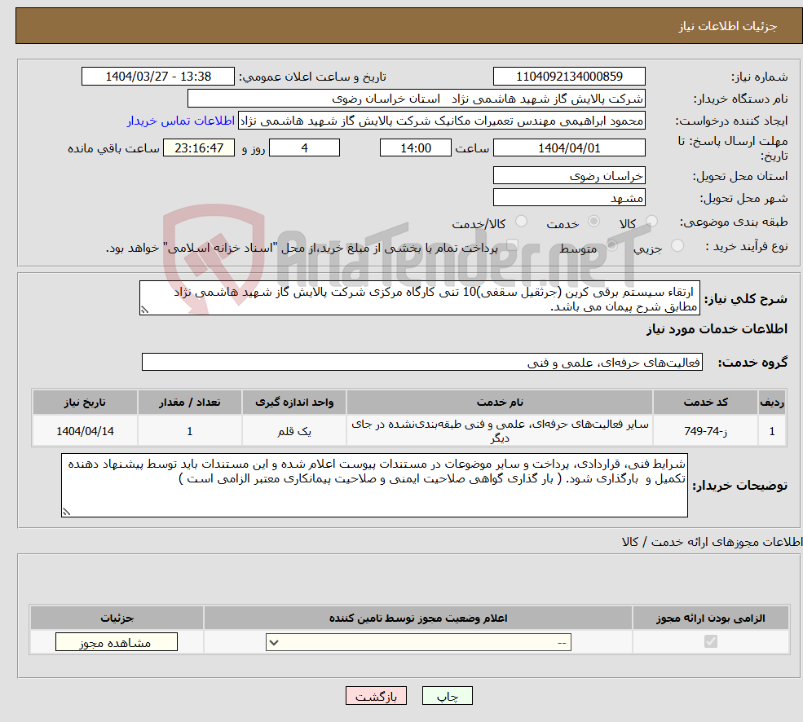The width and height of the screenshot is (803, 722).
Task: Open مشاهده مجوز details
Action: (x=115, y=641)
